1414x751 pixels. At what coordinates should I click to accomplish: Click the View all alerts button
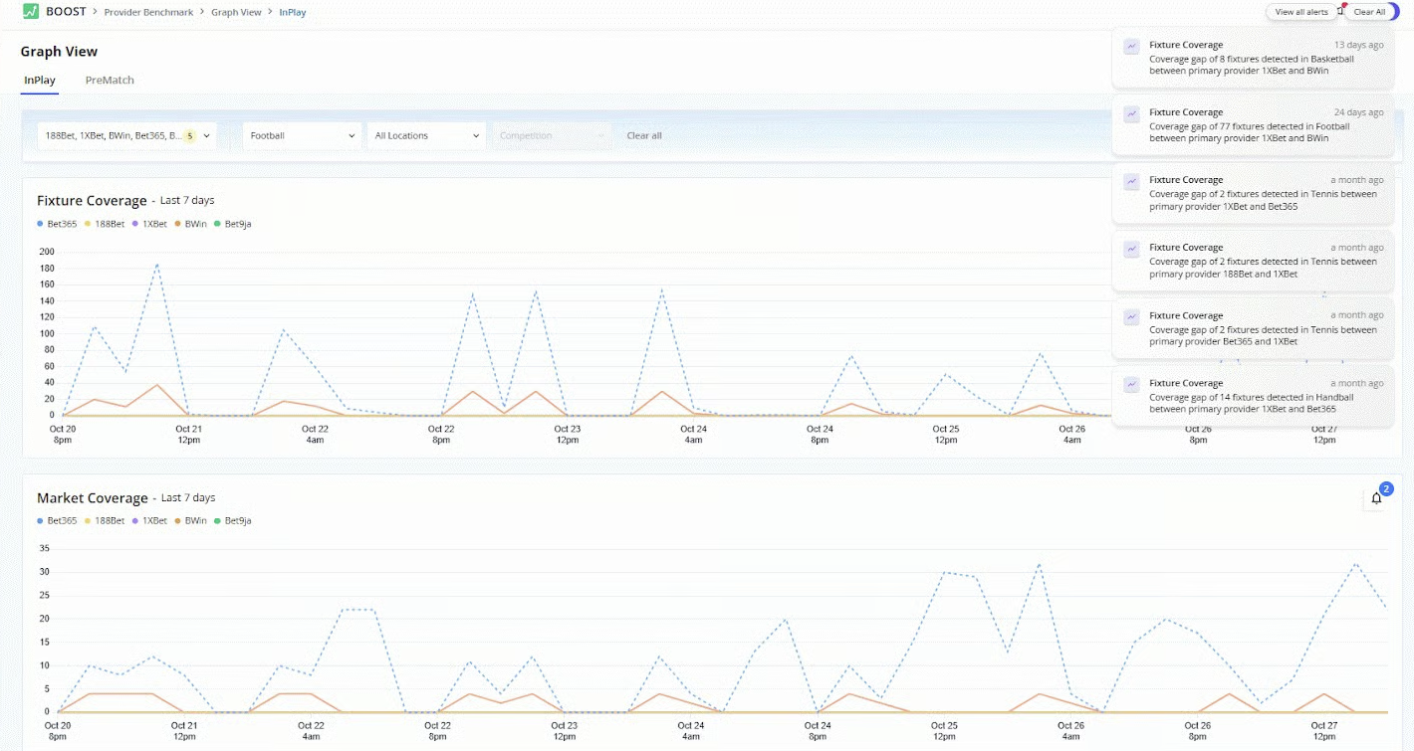click(1301, 12)
